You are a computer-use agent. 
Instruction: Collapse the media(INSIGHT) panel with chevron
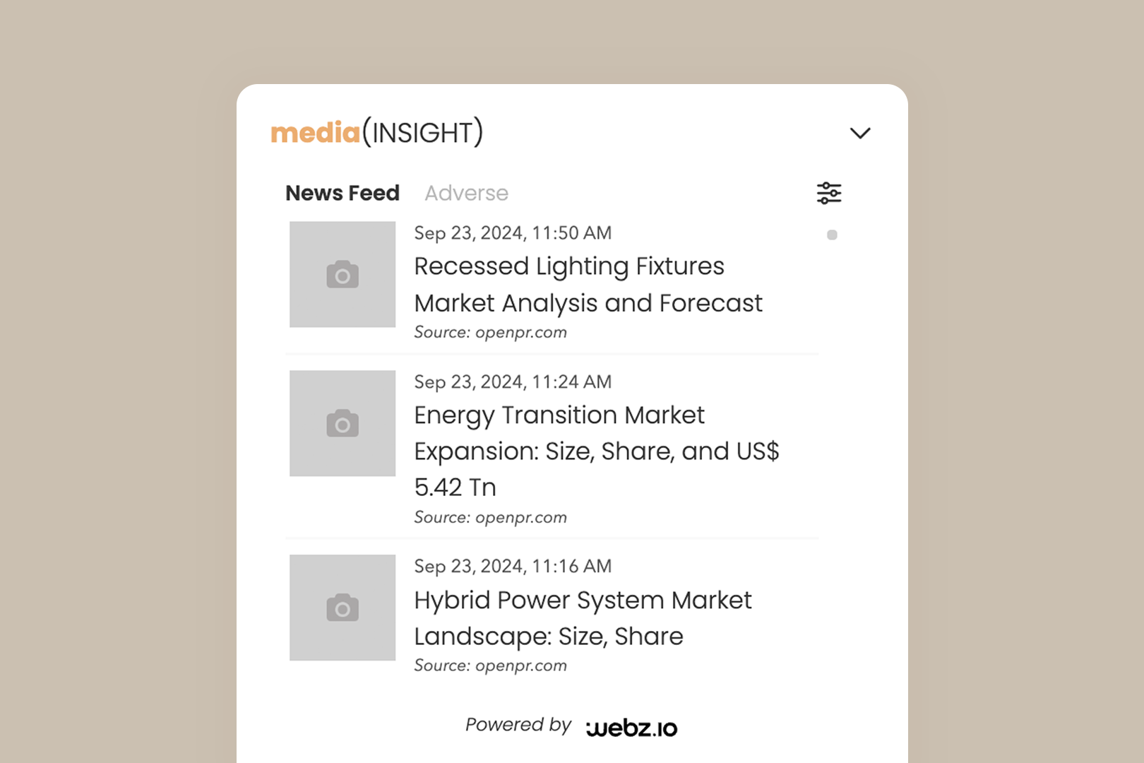tap(860, 133)
